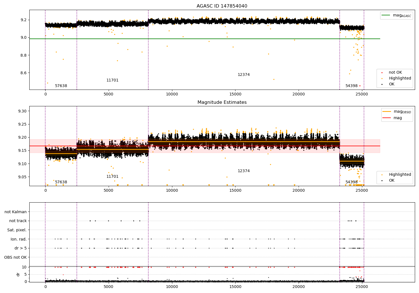Screen dimensions: 419x293
Task: Click dr tick 5 on the bottom plot
Action: (26, 274)
